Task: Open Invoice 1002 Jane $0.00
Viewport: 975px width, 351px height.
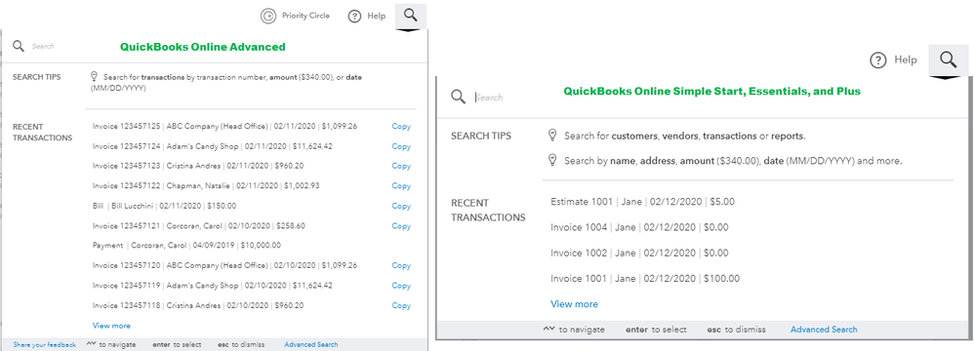Action: (639, 253)
